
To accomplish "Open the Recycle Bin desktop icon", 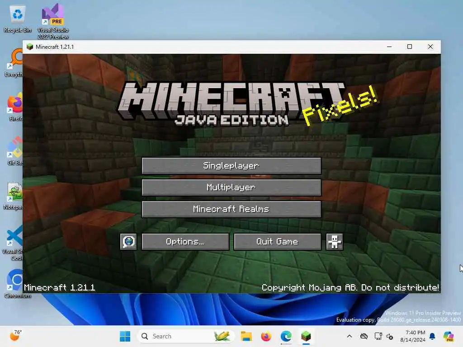I will point(18,18).
